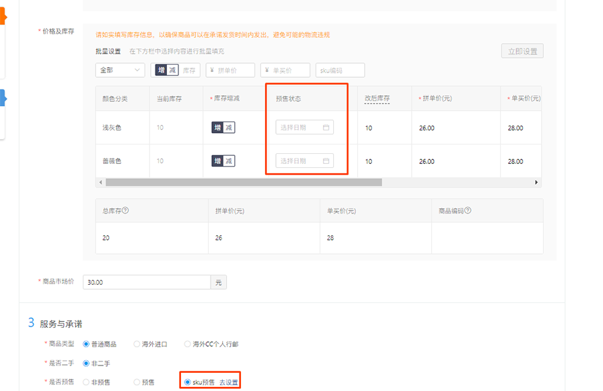Open calendar icon in 浅灰色 presale date field

point(326,128)
